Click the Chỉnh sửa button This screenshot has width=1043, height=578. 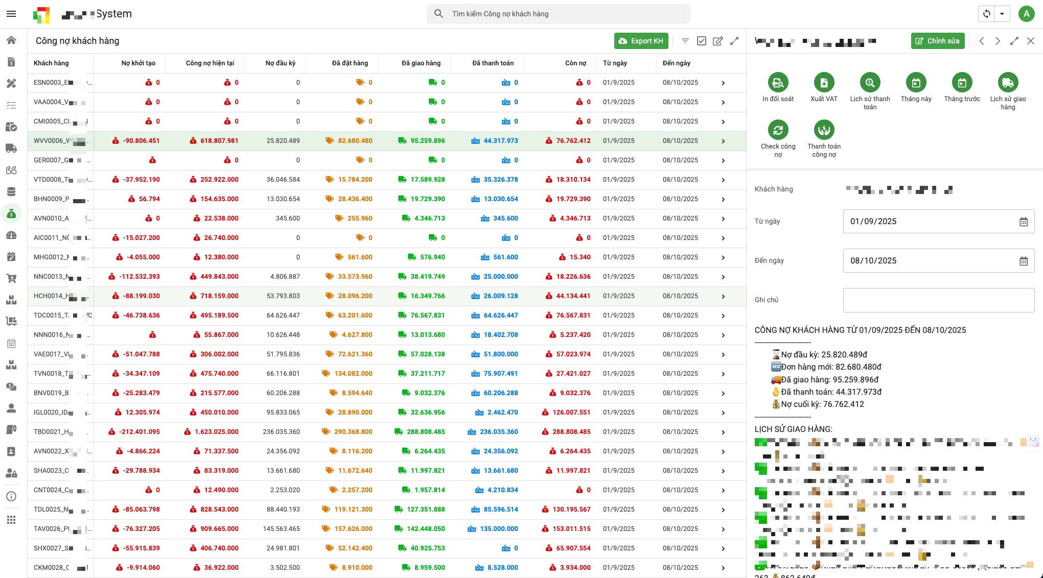click(x=937, y=41)
